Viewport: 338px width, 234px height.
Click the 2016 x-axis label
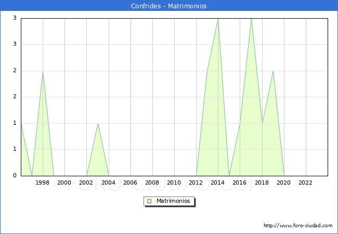coord(240,183)
